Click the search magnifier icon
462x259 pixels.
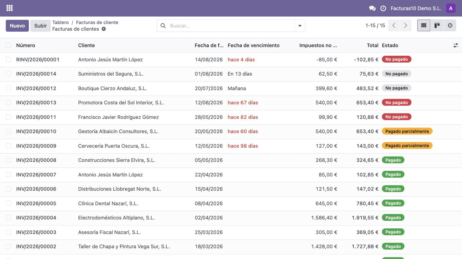click(x=163, y=26)
